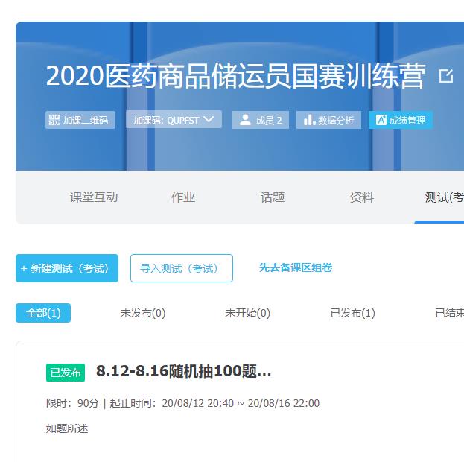The width and height of the screenshot is (464, 462).
Task: Filter by 已结束 status
Action: pos(450,313)
